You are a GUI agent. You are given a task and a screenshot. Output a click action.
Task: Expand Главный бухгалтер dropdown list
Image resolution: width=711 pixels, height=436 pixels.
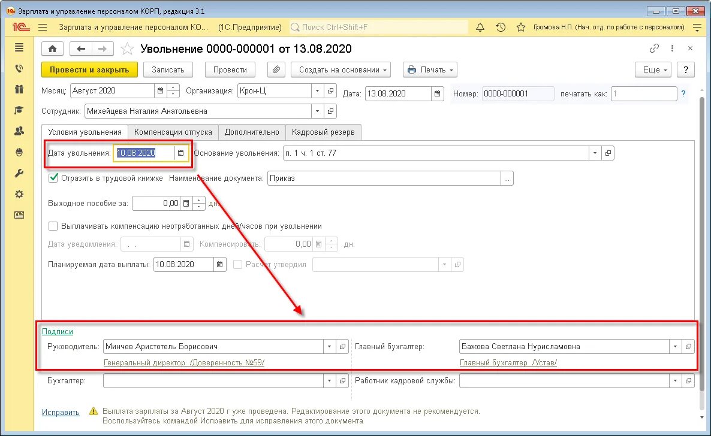tap(675, 347)
